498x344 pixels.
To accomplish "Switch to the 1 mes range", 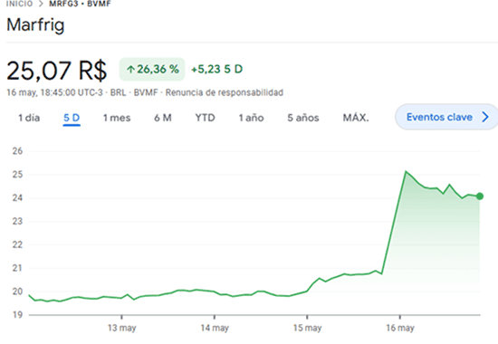I will click(x=117, y=118).
